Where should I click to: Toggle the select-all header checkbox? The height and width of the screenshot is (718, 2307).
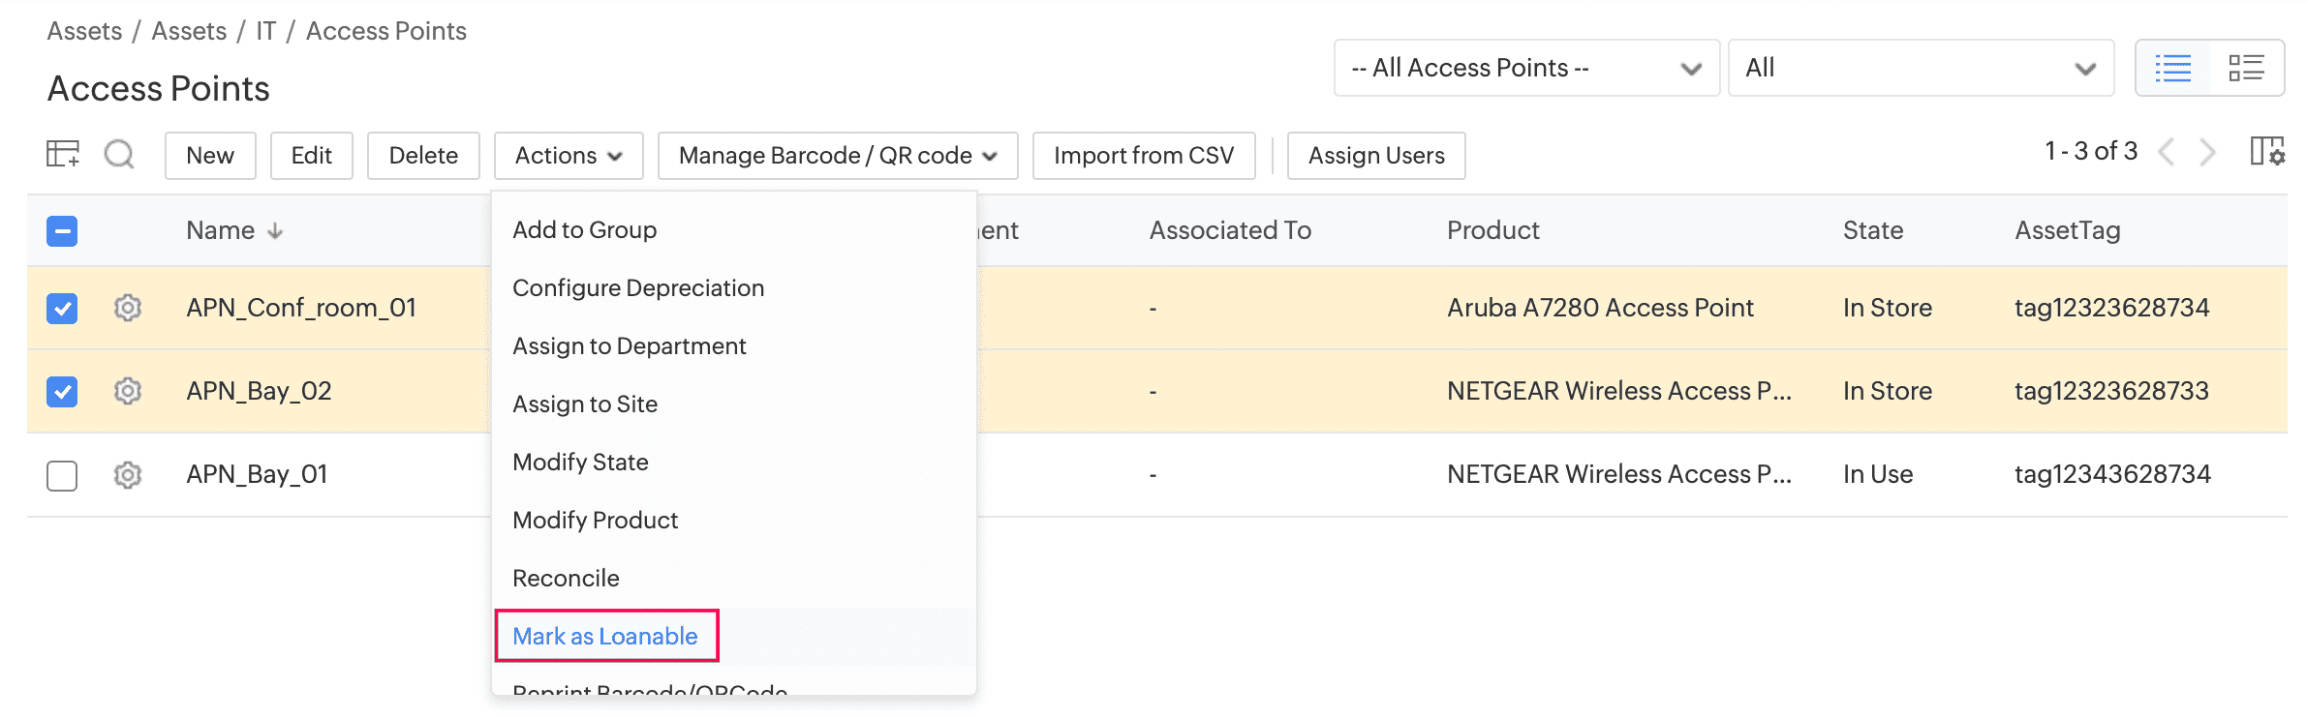[x=62, y=231]
